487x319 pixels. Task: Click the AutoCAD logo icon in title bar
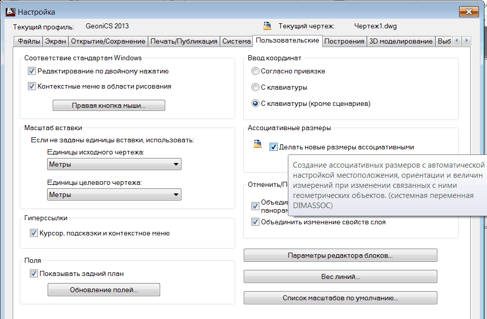9,11
